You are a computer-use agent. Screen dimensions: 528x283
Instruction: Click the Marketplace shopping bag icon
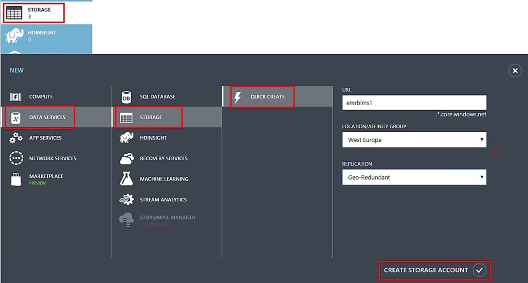coord(16,179)
